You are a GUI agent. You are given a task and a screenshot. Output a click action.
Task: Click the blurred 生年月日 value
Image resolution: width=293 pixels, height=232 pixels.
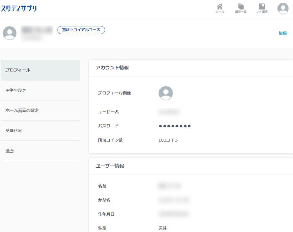(173, 214)
